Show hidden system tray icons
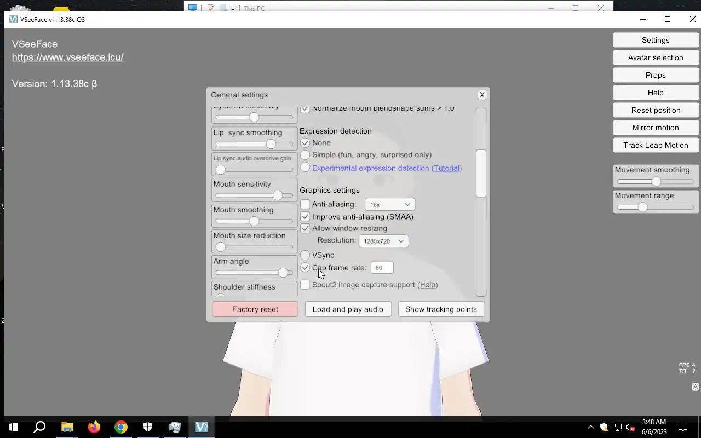This screenshot has width=701, height=438. [590, 427]
